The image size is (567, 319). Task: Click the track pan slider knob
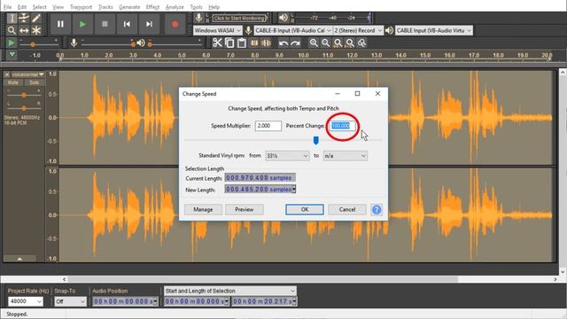[24, 108]
